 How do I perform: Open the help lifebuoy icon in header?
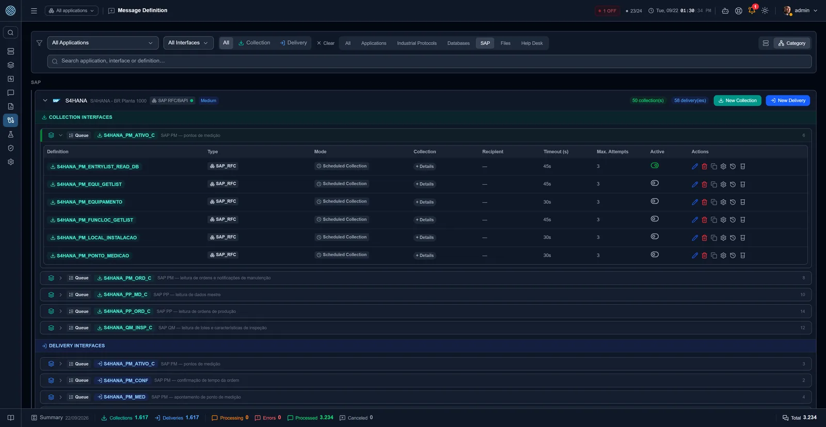(x=739, y=10)
